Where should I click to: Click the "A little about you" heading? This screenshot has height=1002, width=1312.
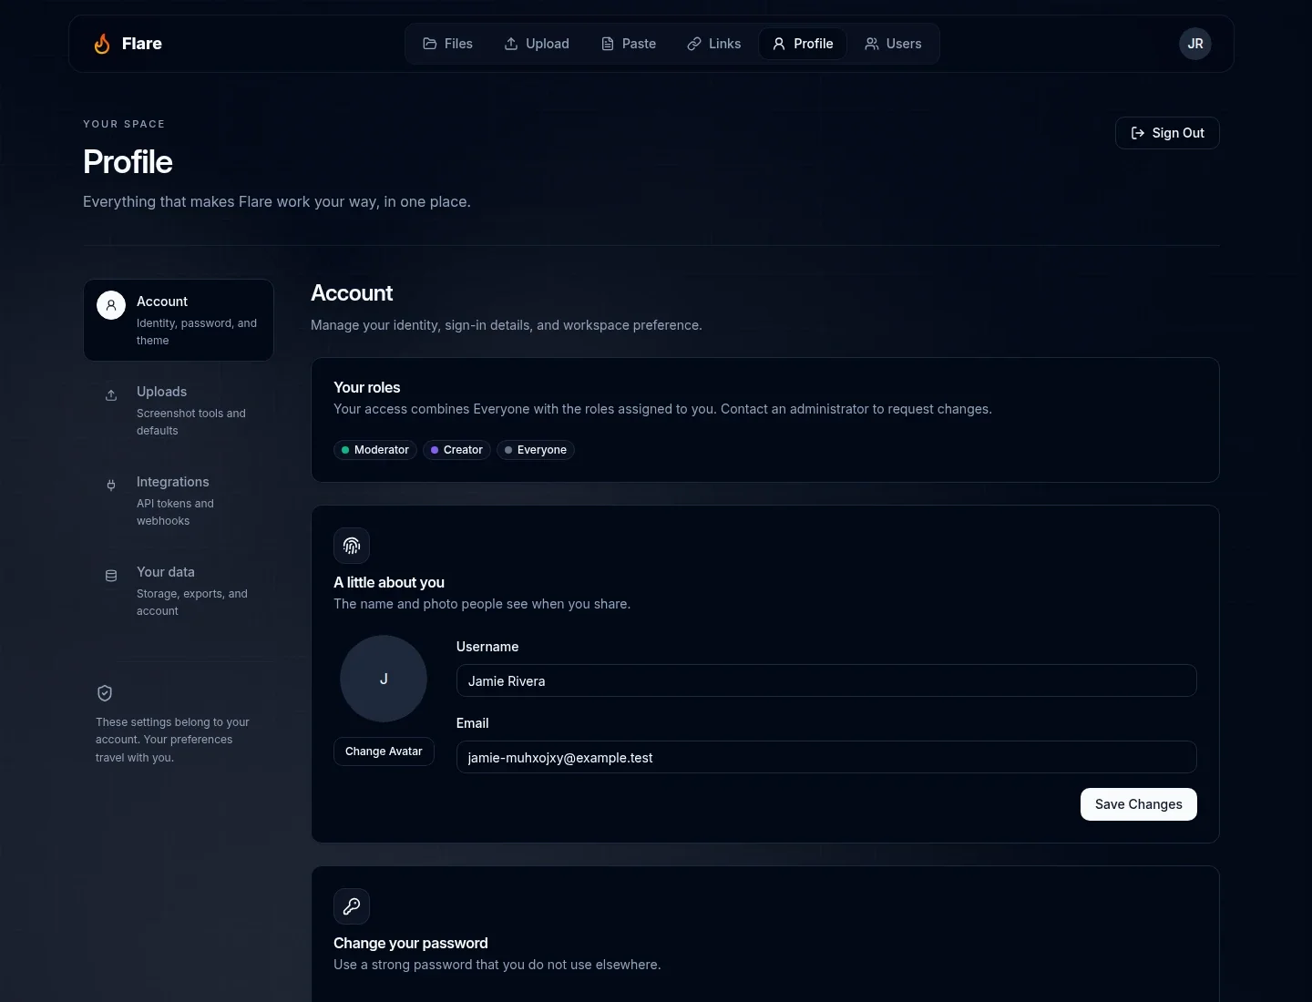(x=389, y=582)
